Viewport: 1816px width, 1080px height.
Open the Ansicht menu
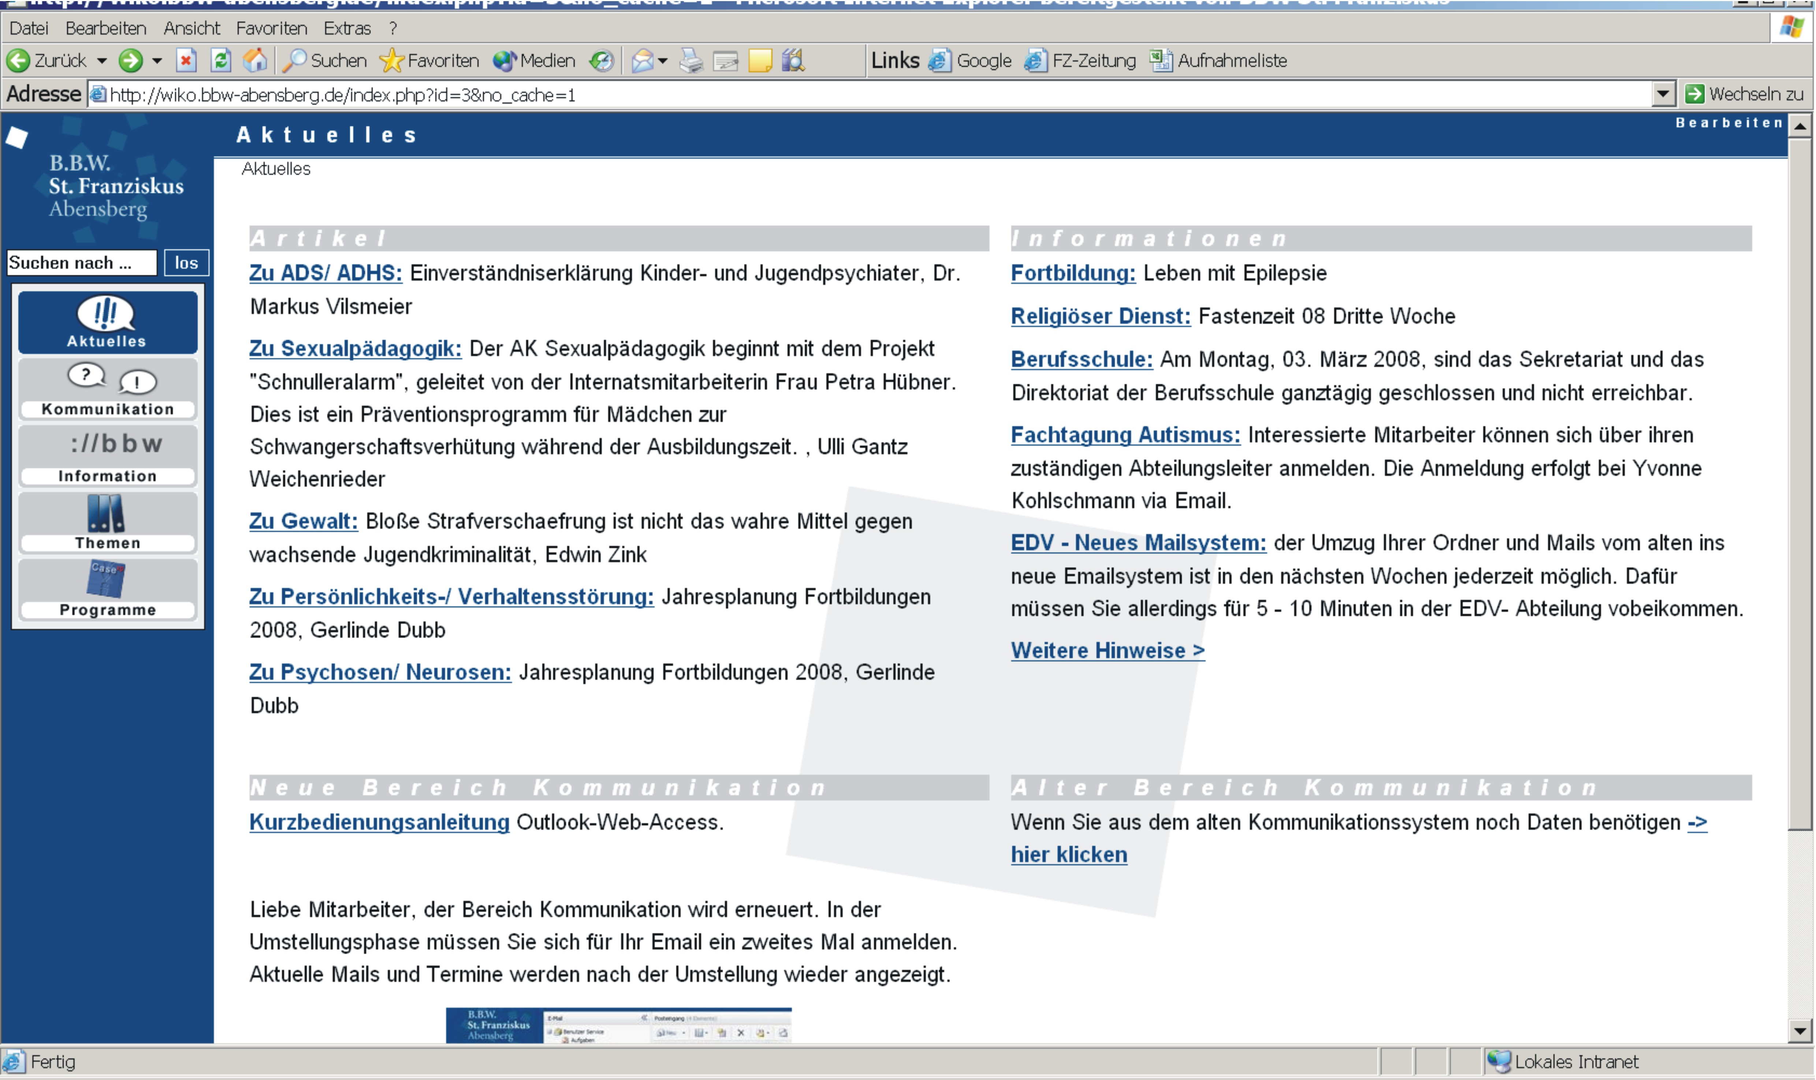191,29
